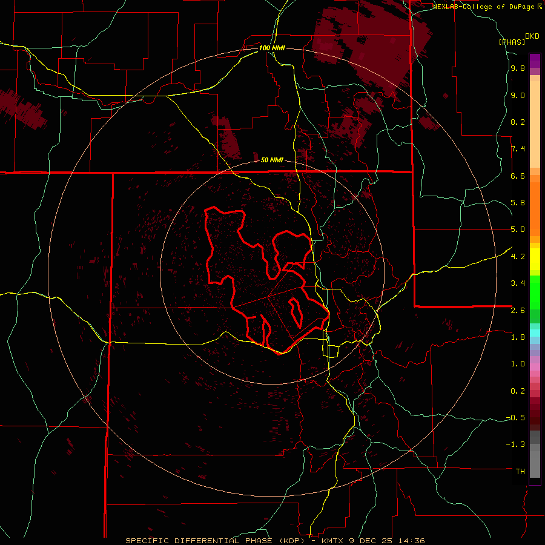This screenshot has height=545, width=545.
Task: Click the 100 NMI range ring label
Action: click(x=272, y=48)
